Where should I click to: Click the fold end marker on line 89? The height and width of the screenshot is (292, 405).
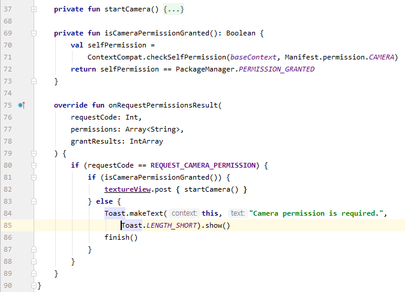34,273
